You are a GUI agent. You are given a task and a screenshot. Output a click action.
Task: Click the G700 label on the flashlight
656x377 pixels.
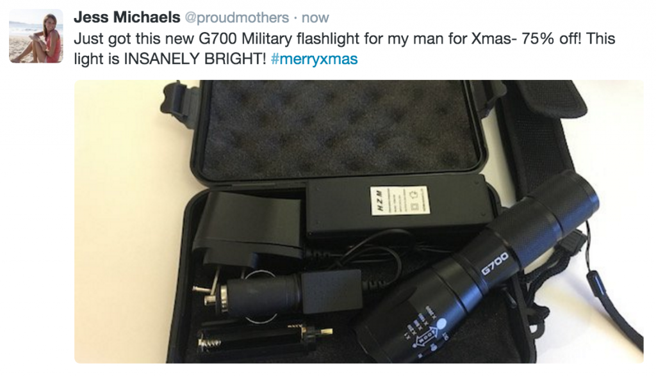point(495,264)
